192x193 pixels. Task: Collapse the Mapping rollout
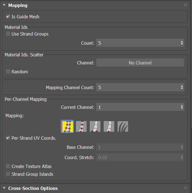4,5
